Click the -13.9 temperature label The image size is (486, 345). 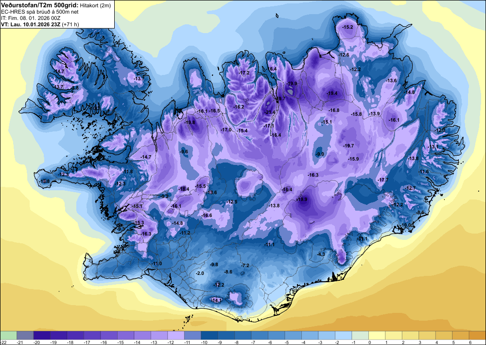374,114
